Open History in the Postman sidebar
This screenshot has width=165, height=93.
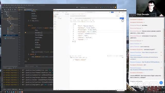55,29
